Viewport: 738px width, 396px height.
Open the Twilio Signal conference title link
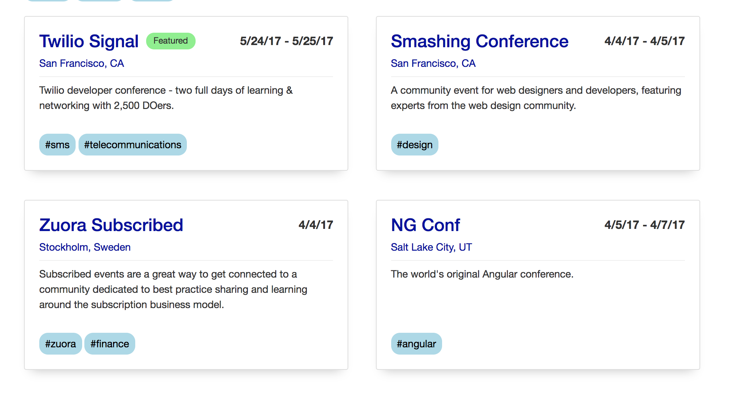click(89, 41)
